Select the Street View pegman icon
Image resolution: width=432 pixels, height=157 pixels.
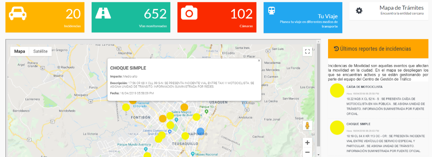[307, 126]
